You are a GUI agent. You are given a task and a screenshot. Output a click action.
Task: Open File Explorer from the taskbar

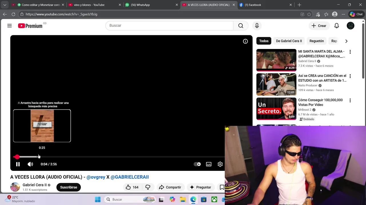click(183, 199)
